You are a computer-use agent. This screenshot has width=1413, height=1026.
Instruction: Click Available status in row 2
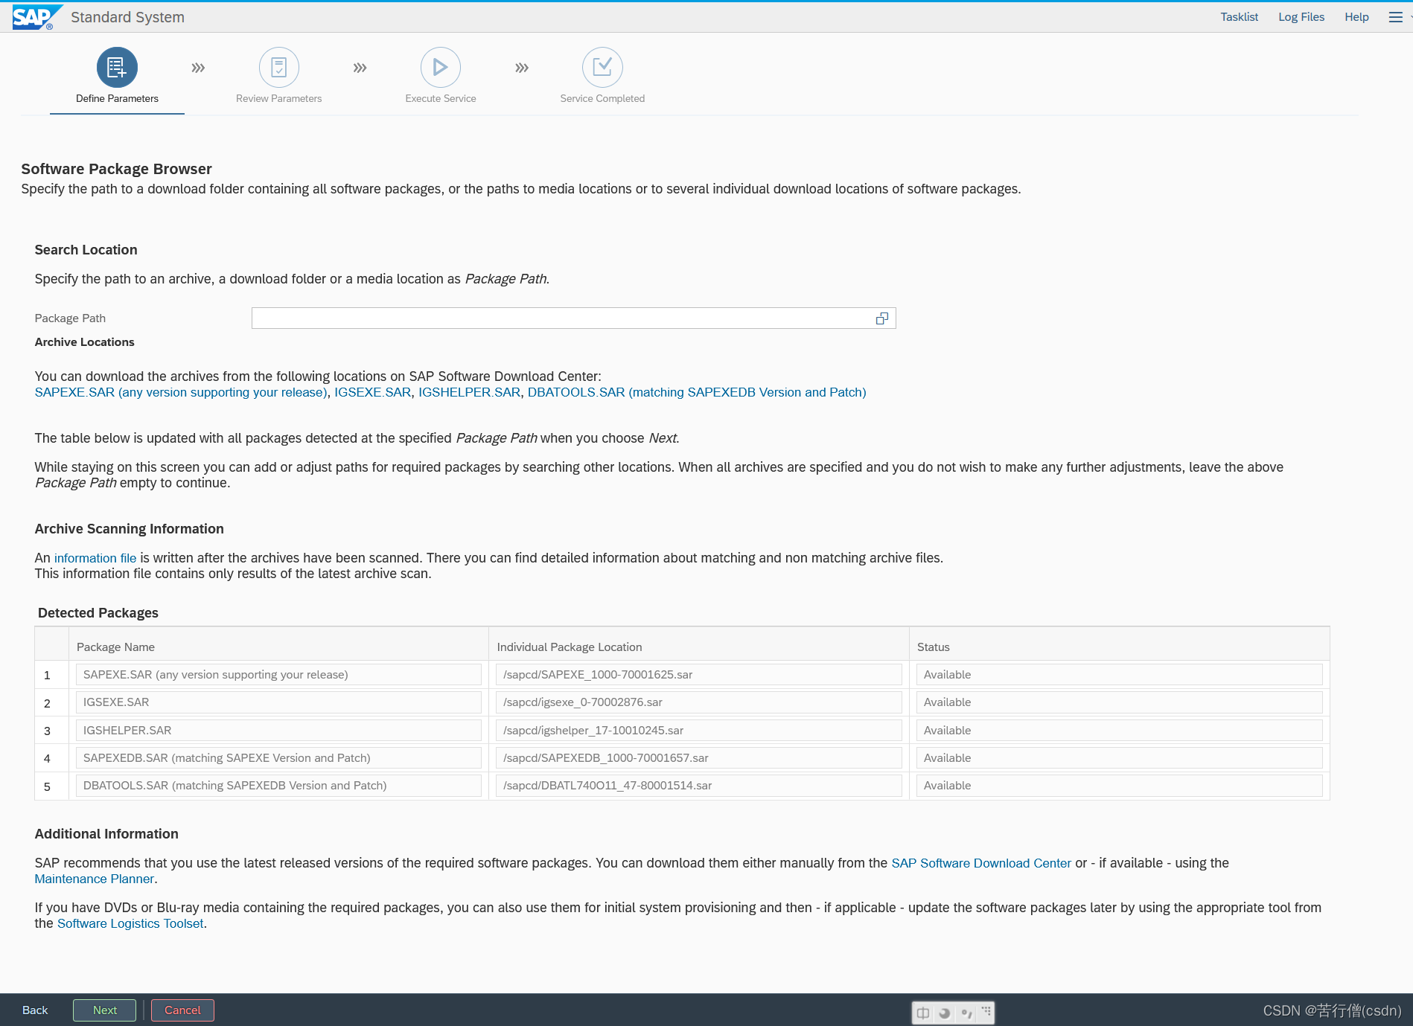click(x=1120, y=702)
